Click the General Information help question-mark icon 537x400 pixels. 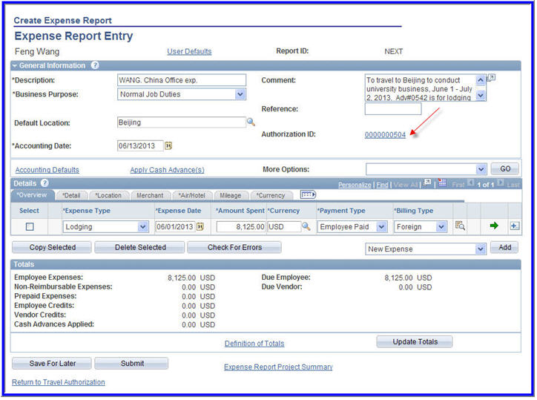[x=95, y=65]
